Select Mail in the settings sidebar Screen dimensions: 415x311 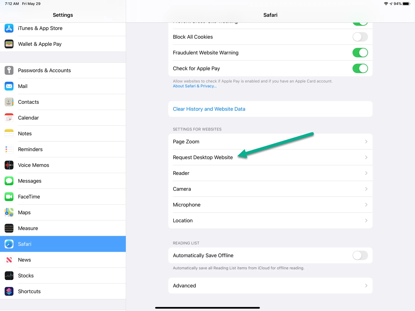tap(63, 86)
